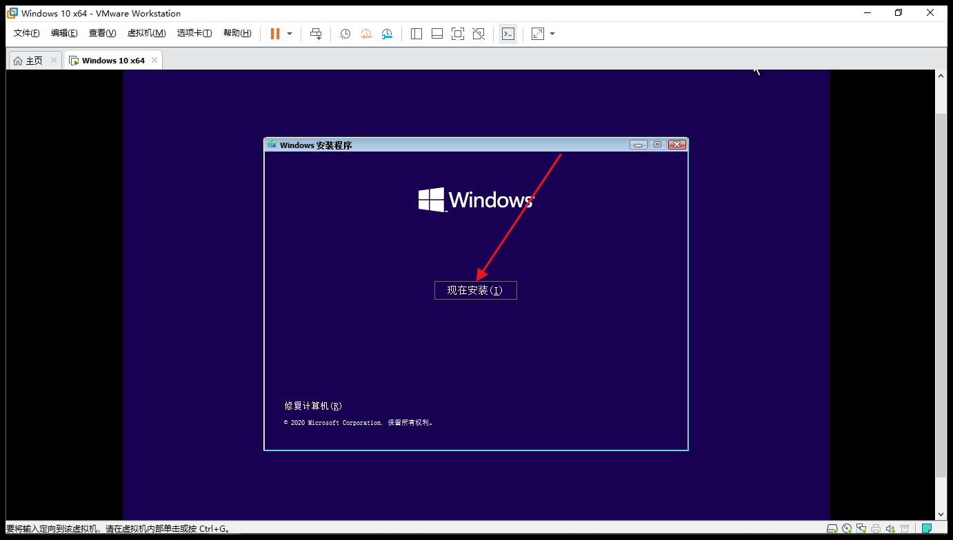Screen dimensions: 953x540
Task: Open the 选项卡(T) menu
Action: point(194,33)
